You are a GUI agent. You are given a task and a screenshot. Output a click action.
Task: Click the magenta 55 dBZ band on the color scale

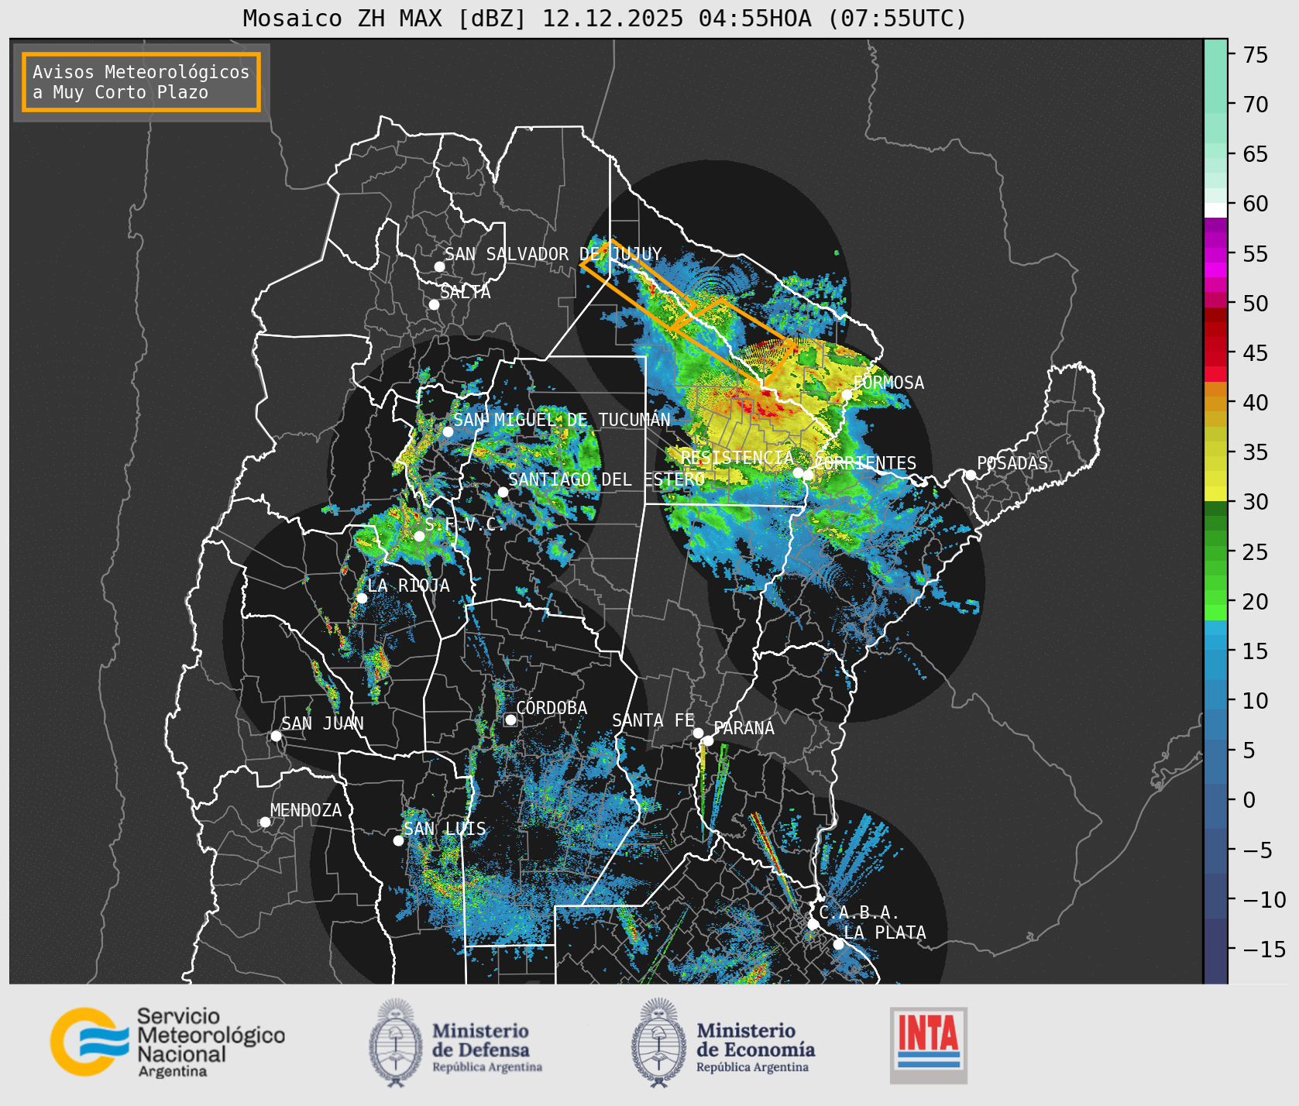click(1215, 254)
